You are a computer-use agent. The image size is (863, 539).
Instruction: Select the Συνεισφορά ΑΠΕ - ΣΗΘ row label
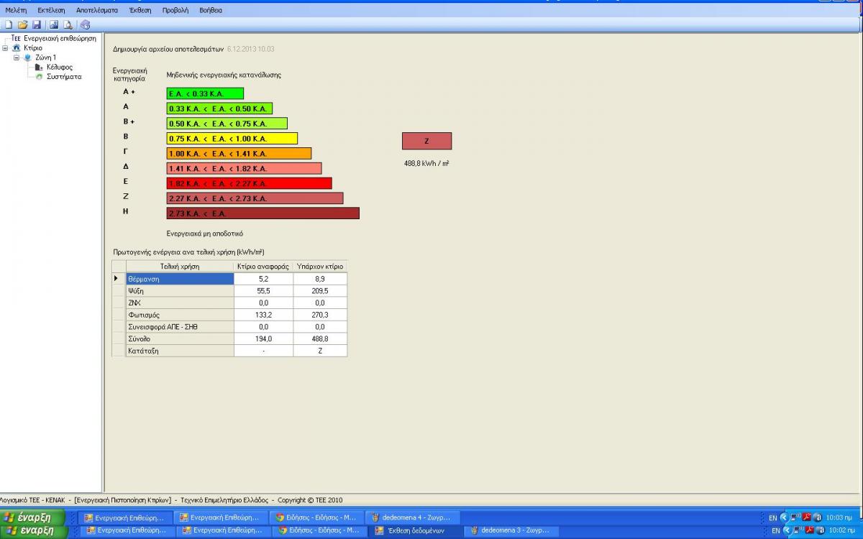[180, 327]
